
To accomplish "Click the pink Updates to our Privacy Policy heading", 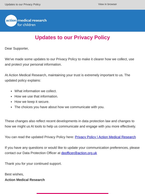I will 72,37.
